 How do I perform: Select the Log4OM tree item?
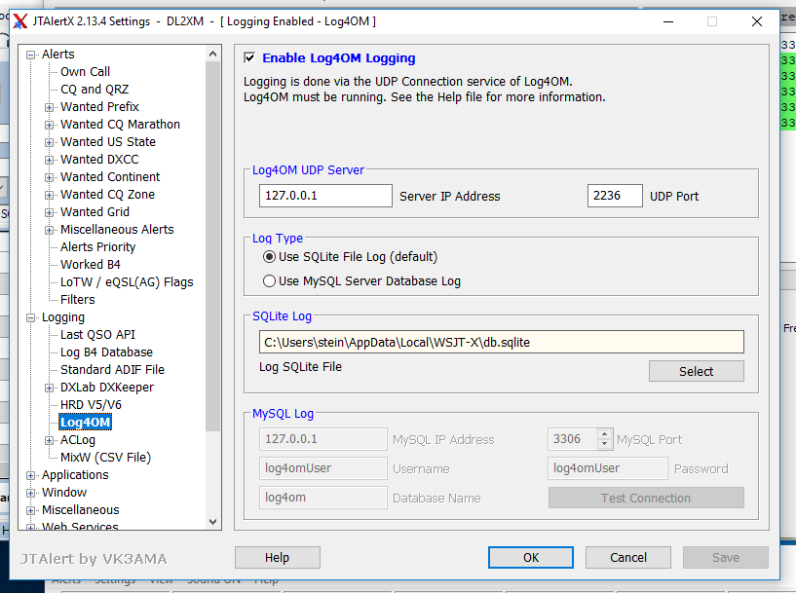pyautogui.click(x=86, y=422)
